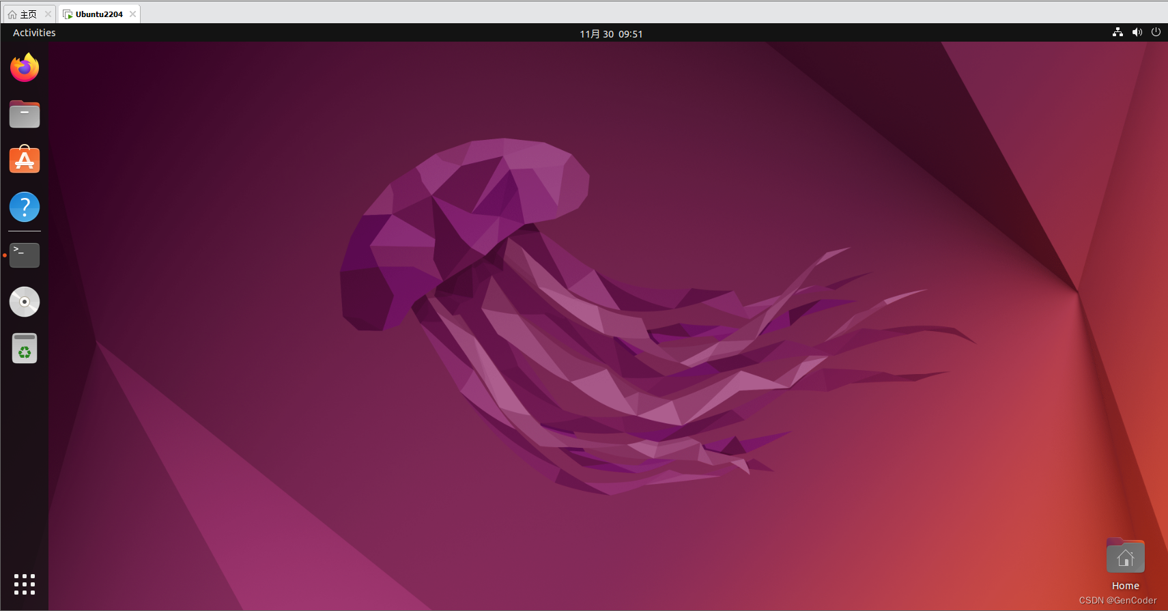
Task: Close the 主页 tab
Action: 48,14
